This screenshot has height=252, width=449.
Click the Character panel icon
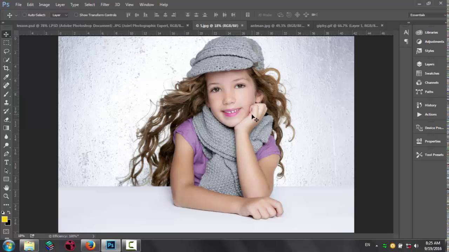tap(406, 32)
